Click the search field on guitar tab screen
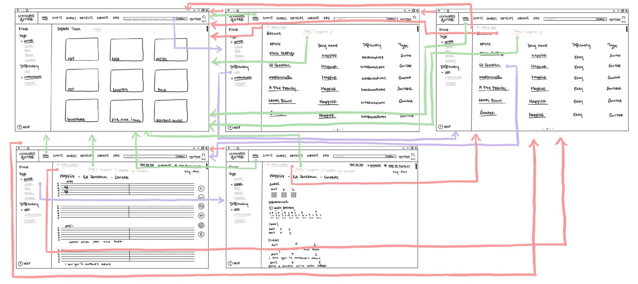This screenshot has width=638, height=284. point(150,156)
